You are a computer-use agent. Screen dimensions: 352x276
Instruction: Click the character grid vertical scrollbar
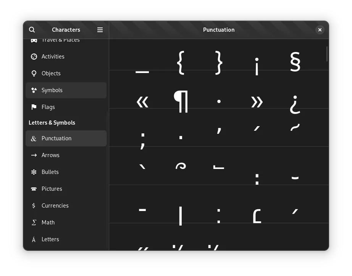point(327,54)
